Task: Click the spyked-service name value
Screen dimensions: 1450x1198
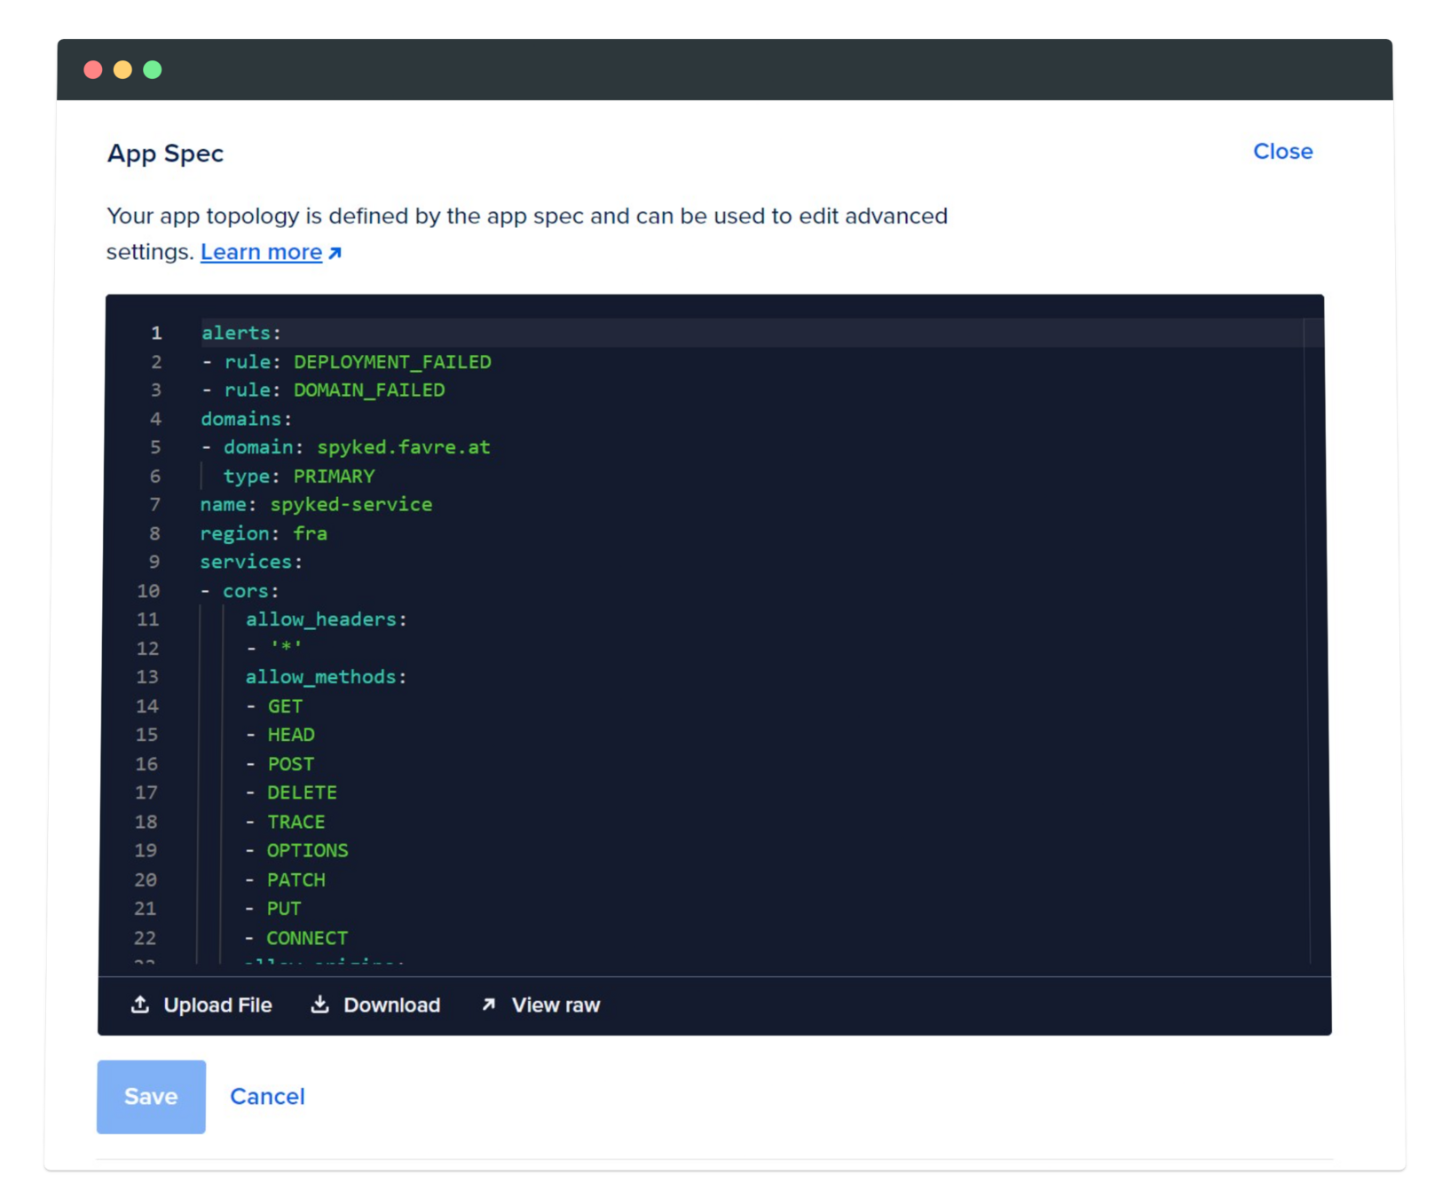Action: coord(351,505)
